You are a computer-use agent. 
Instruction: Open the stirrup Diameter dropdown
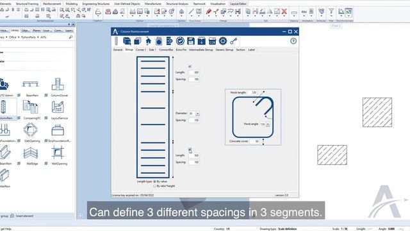point(197,114)
